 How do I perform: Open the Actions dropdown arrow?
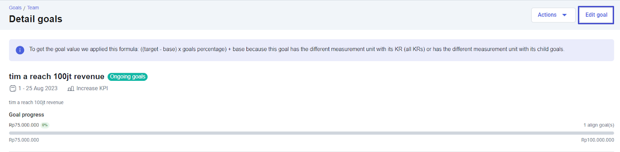(x=565, y=15)
